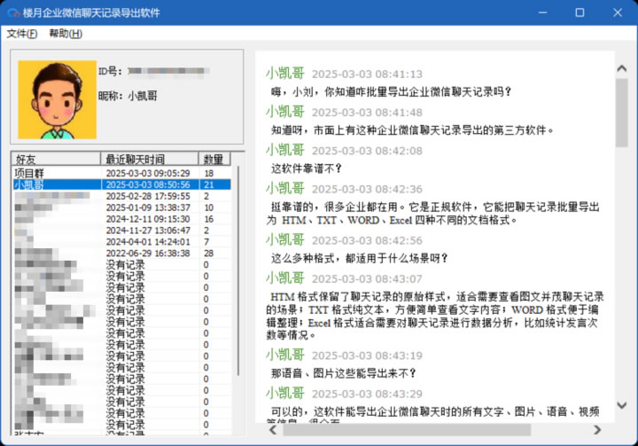Click the 小凯哥 sender name at 08:42:36
638x446 pixels.
coord(284,189)
